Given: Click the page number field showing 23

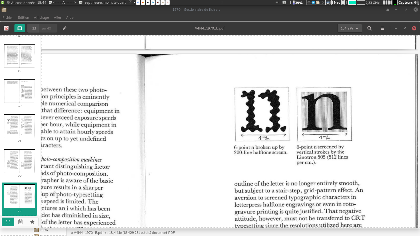Looking at the screenshot, I should [34, 28].
